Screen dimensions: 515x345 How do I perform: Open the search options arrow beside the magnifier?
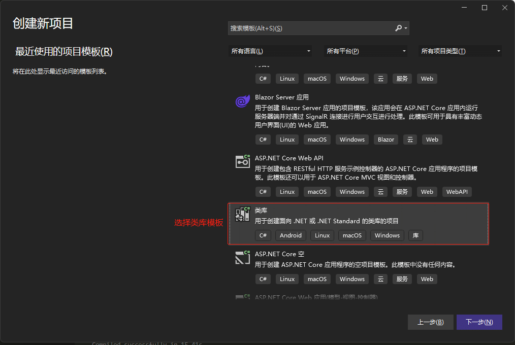pos(406,28)
